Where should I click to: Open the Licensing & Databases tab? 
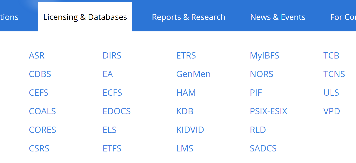85,17
